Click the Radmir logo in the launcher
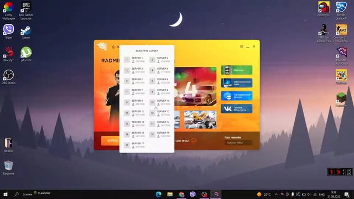The width and height of the screenshot is (354, 199). (102, 46)
